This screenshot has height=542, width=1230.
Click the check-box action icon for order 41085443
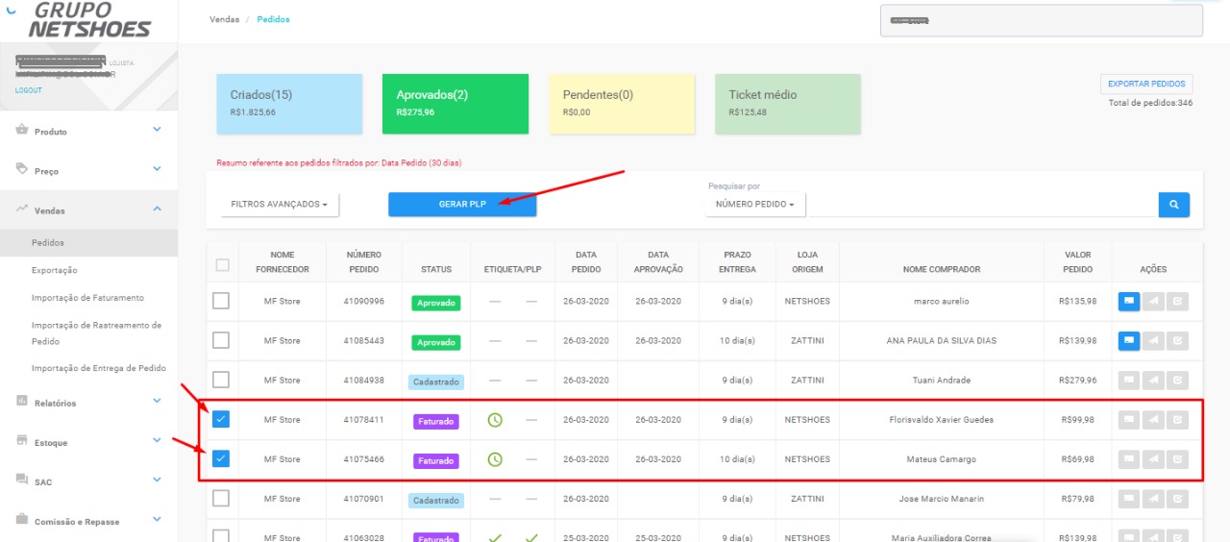[x=1177, y=340]
